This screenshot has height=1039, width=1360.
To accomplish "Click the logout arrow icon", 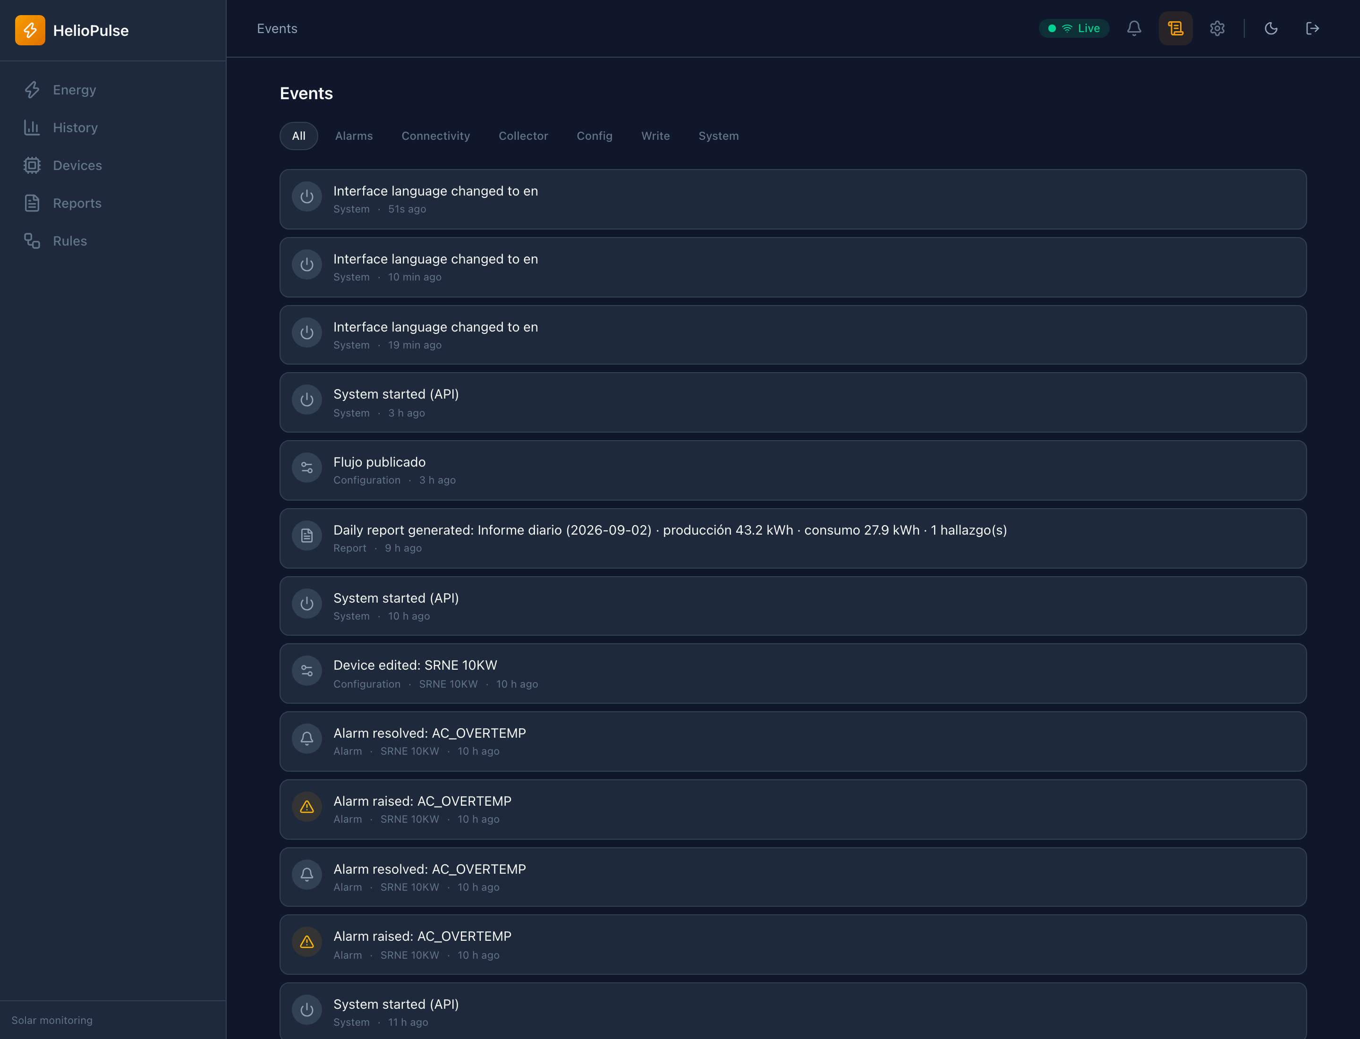I will 1312,28.
